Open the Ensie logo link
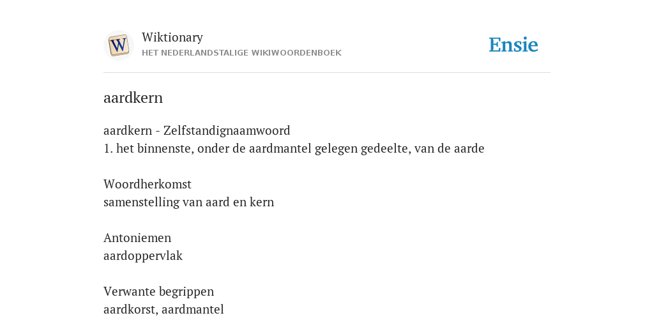This screenshot has height=327, width=654. [513, 45]
